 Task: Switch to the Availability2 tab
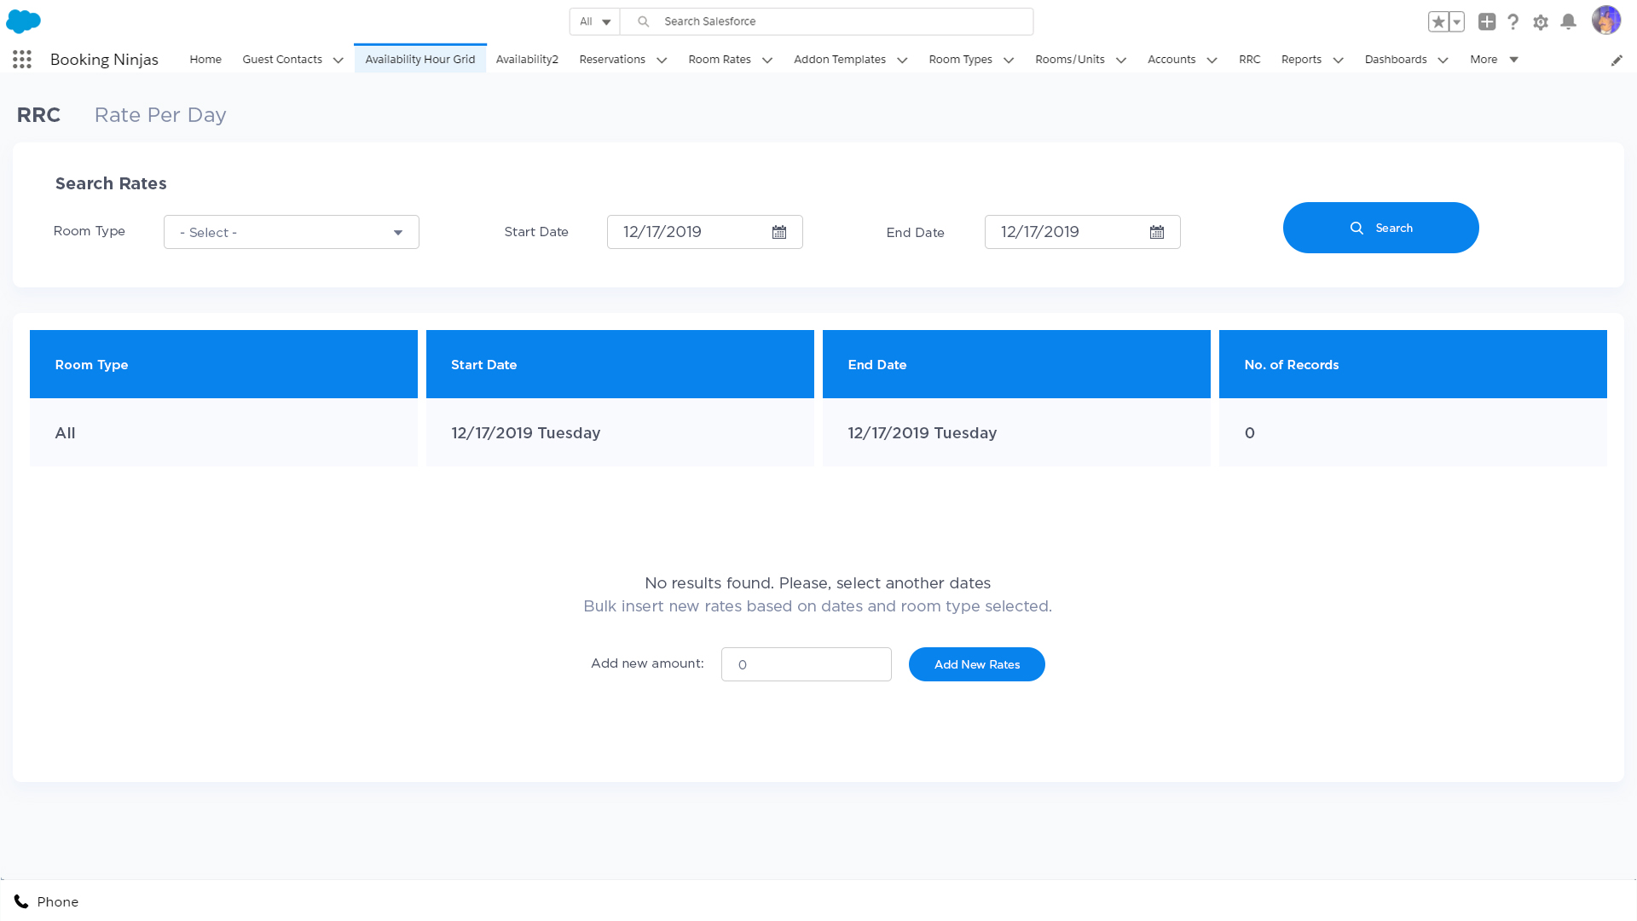527,59
